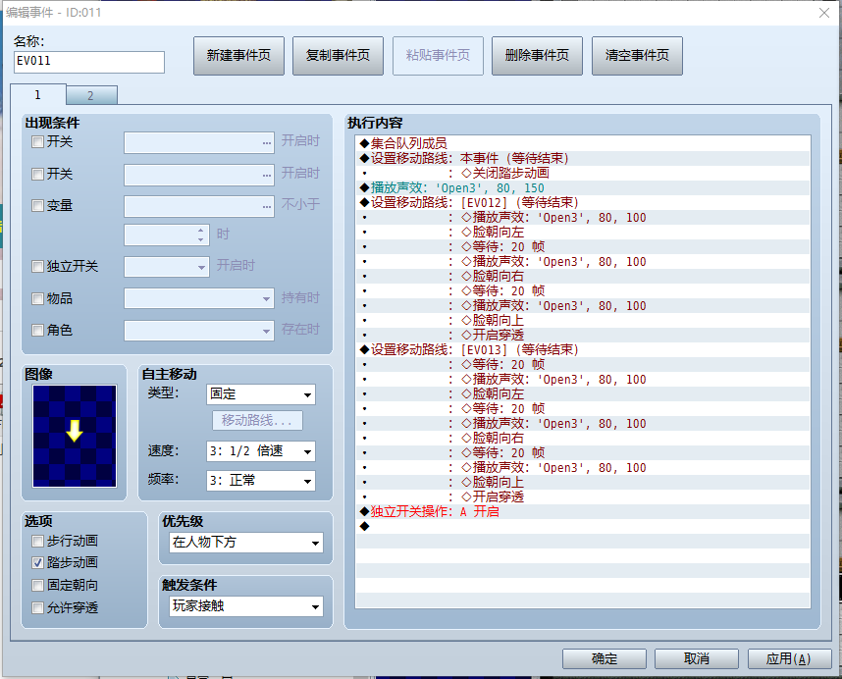Enable the second 开关 condition checkbox
This screenshot has height=679, width=842.
[x=37, y=174]
